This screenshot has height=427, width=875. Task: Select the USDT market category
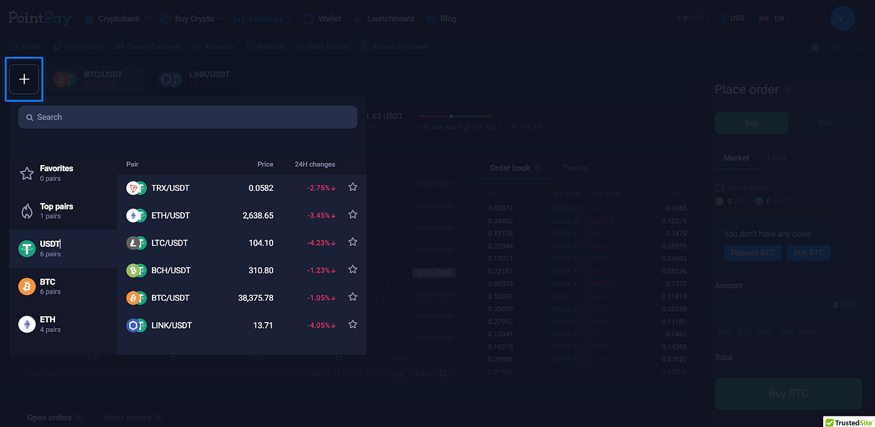click(63, 248)
